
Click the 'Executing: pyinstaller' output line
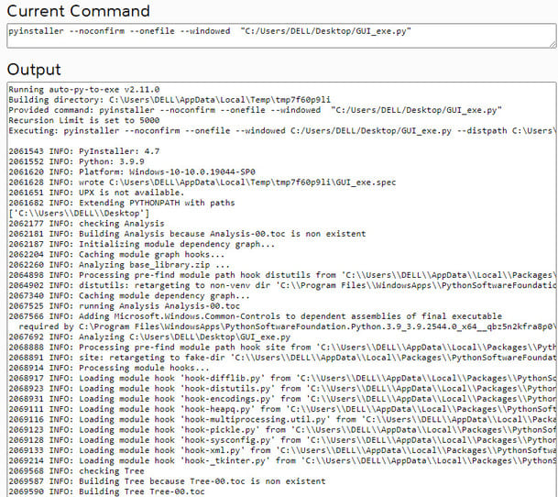pos(282,131)
